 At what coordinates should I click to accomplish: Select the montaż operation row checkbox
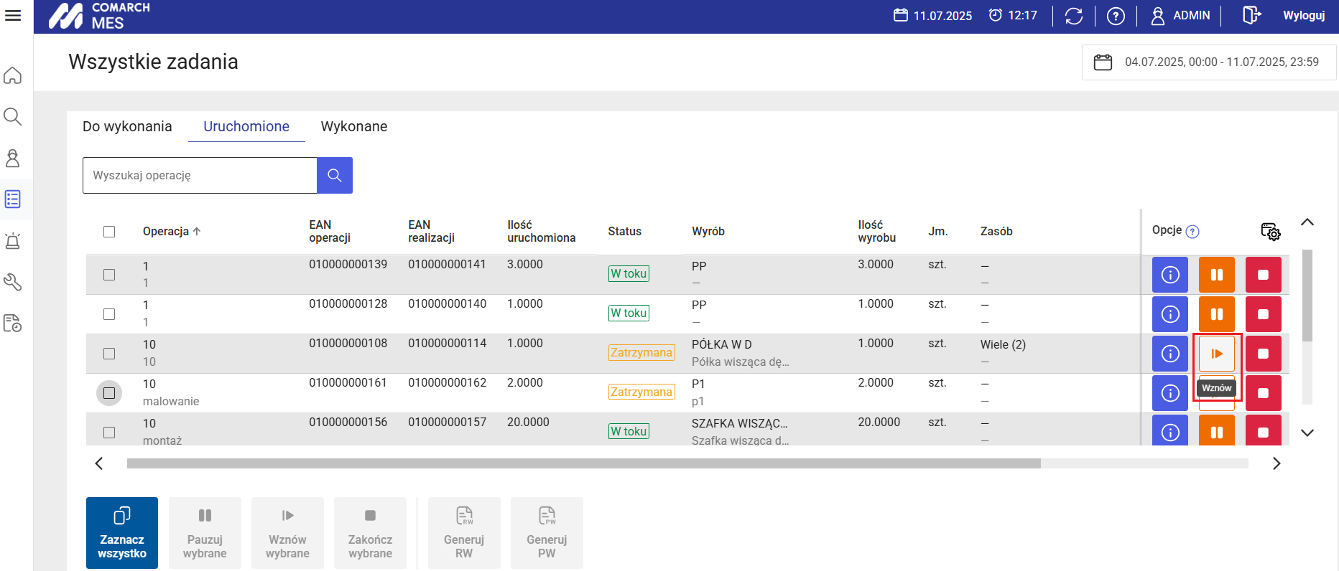[x=109, y=432]
